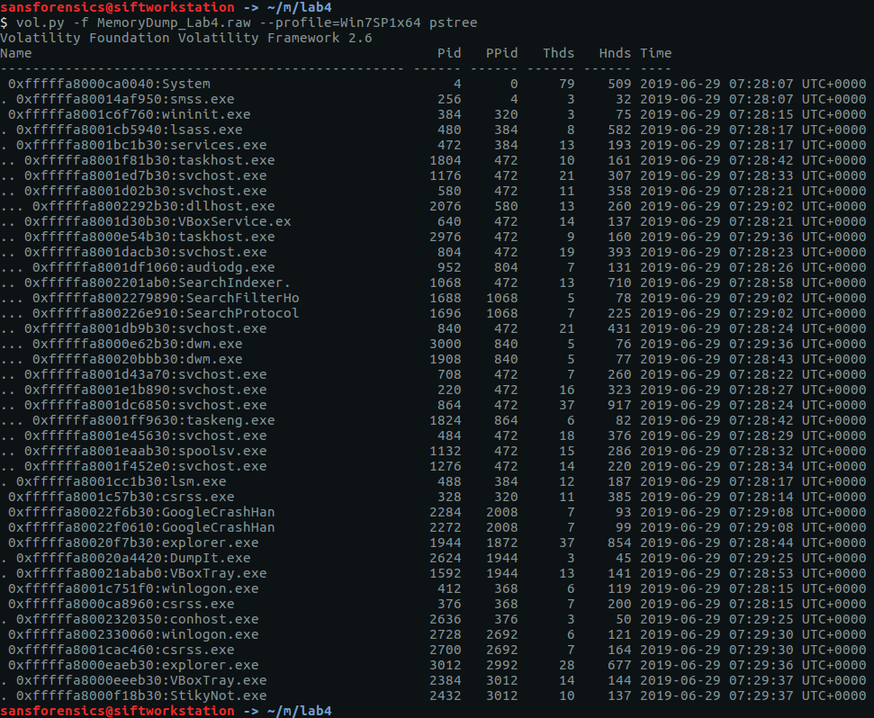Click the 'Pid' column header
Viewport: 874px width, 718px height.
[449, 53]
